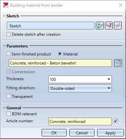The height and width of the screenshot is (139, 126).
Task: Select the Semi-finished product option
Action: click(x=8, y=54)
